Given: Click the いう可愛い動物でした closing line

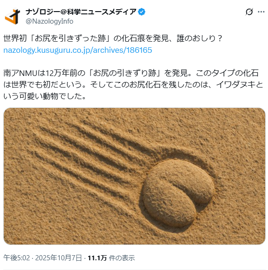Looking at the screenshot, I should (x=45, y=96).
